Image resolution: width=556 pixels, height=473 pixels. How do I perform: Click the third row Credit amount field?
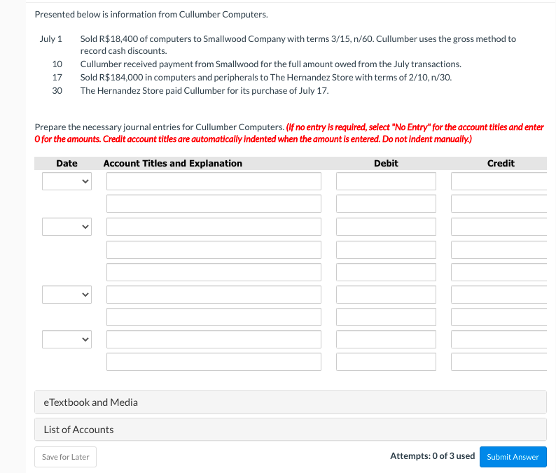[x=499, y=227]
